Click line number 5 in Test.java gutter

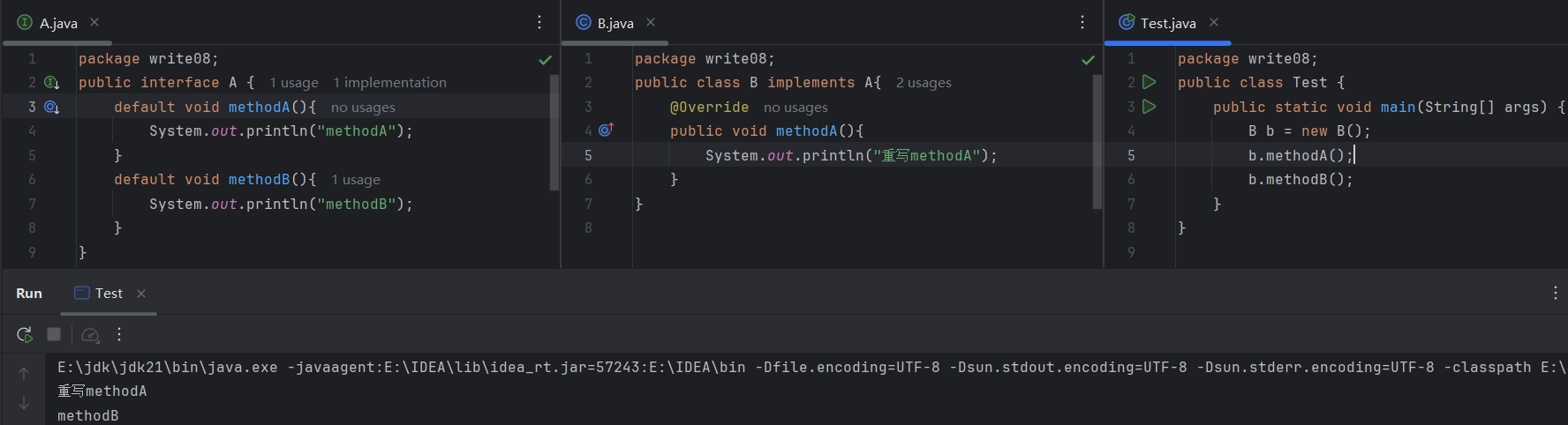click(x=1131, y=156)
